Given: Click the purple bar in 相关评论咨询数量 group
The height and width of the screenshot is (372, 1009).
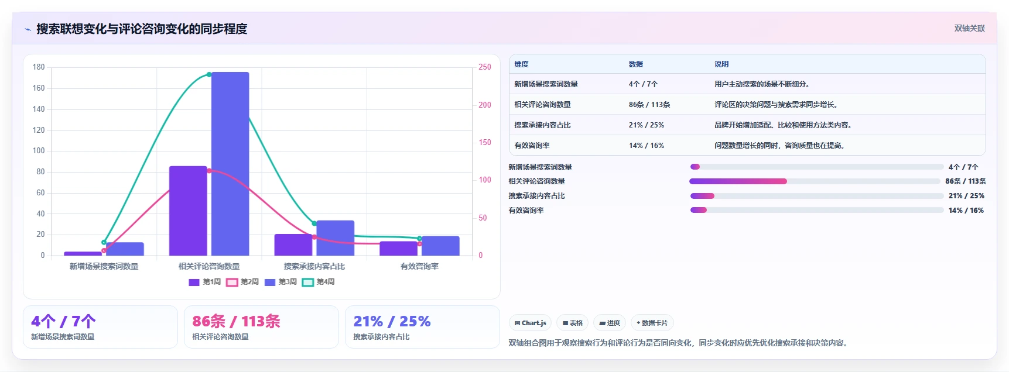Looking at the screenshot, I should [x=188, y=211].
